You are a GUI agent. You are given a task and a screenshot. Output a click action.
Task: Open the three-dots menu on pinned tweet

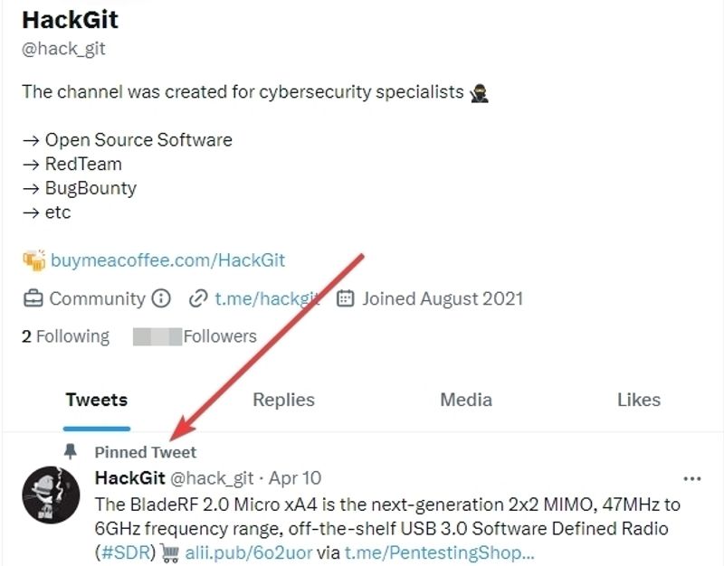pyautogui.click(x=691, y=479)
